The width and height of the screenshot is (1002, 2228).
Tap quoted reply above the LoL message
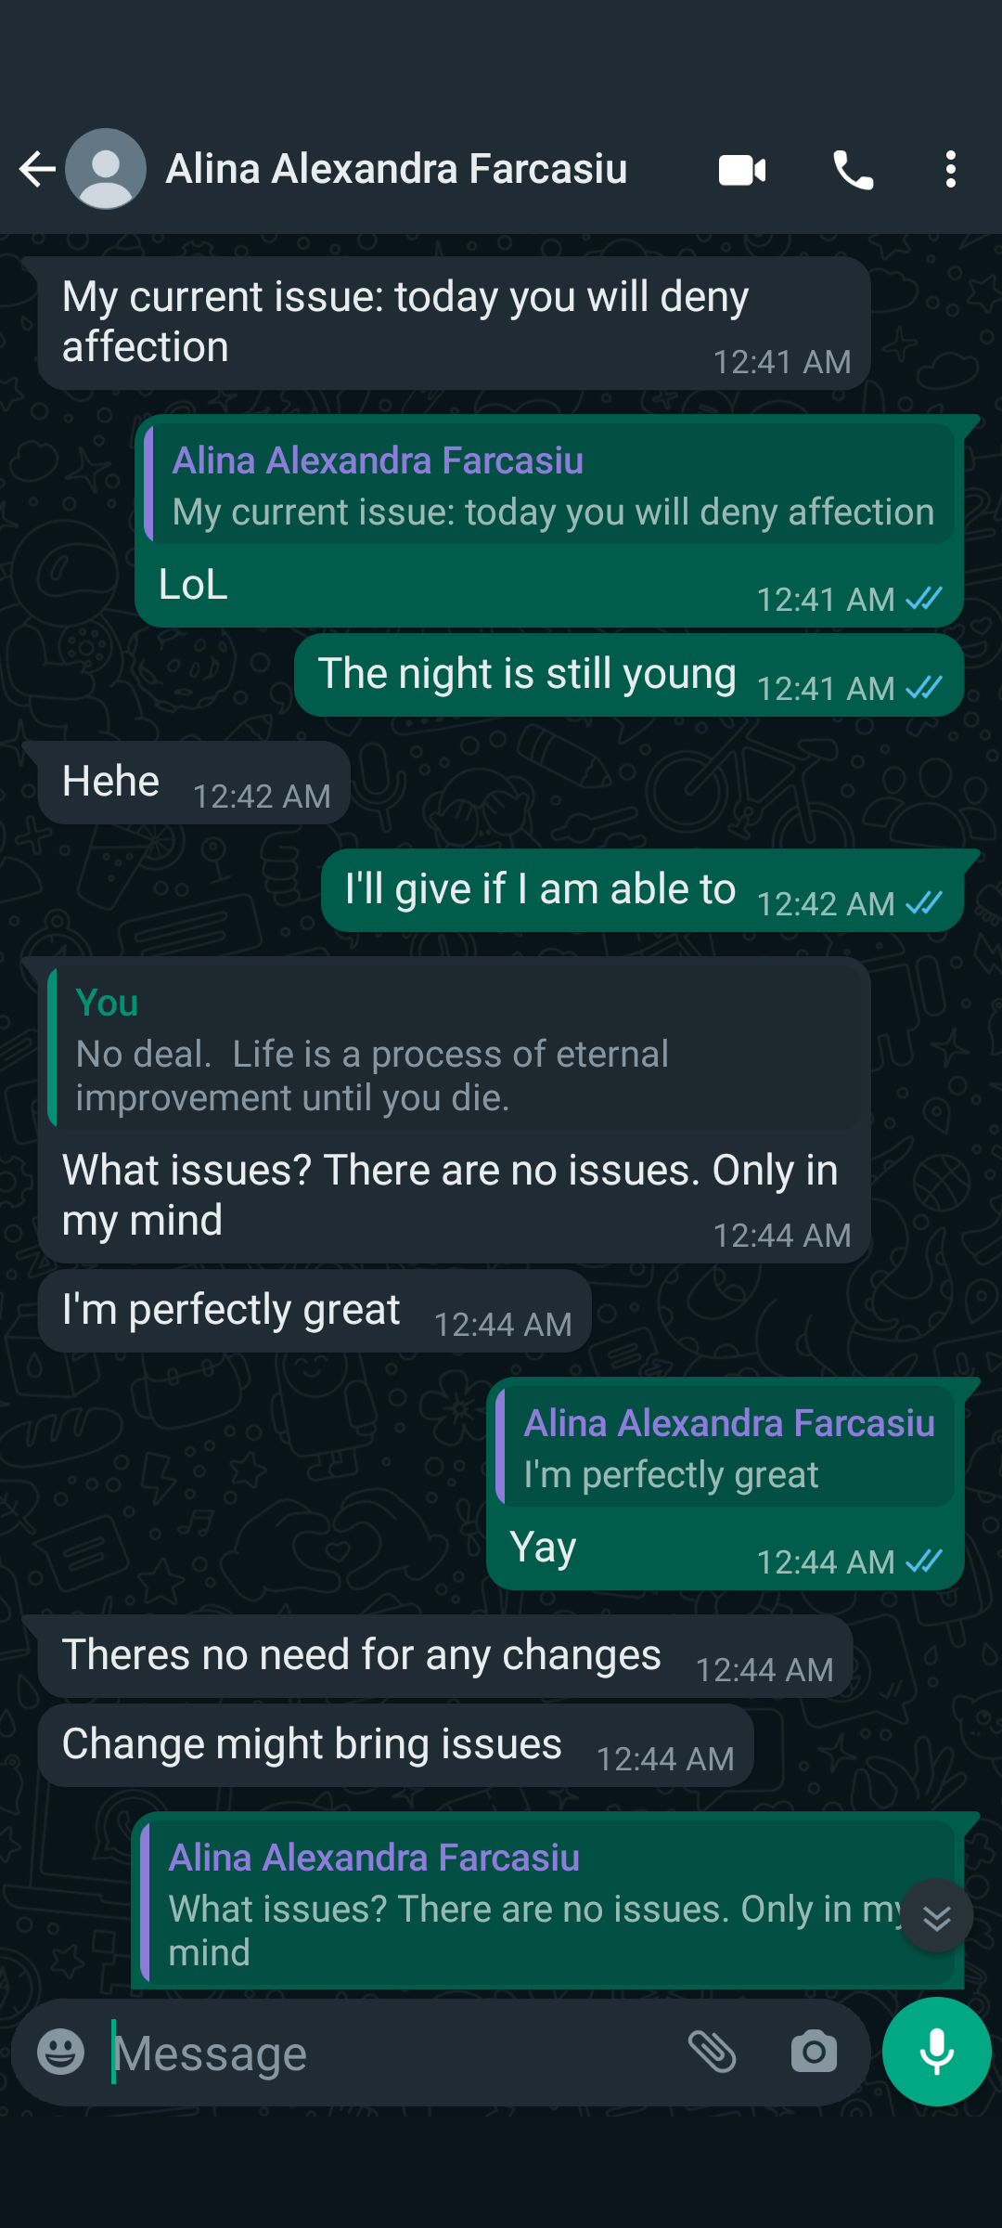coord(551,486)
